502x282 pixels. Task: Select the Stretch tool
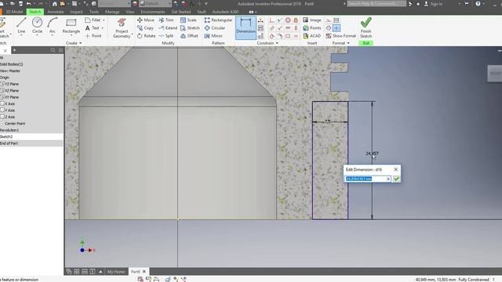point(190,28)
